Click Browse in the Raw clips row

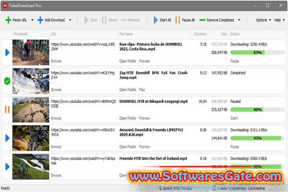(56, 61)
